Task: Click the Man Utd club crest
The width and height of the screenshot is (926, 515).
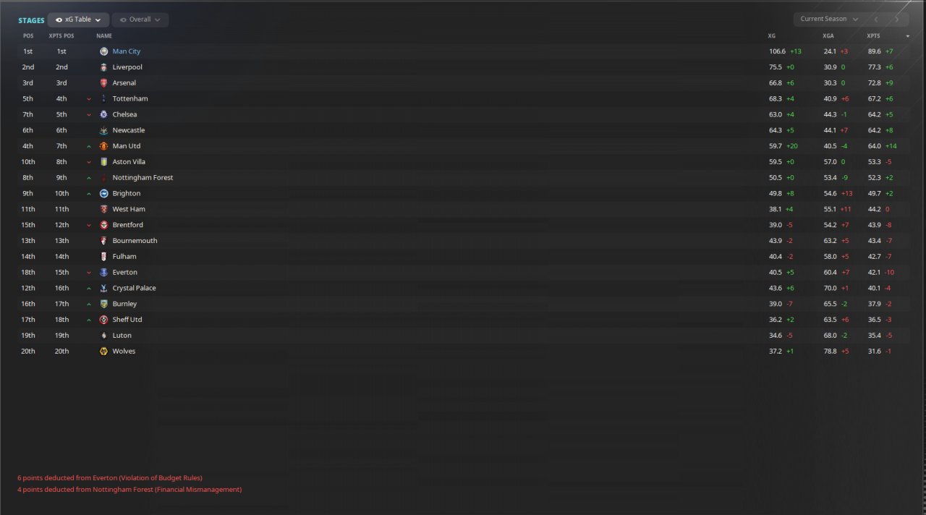Action: pos(103,146)
